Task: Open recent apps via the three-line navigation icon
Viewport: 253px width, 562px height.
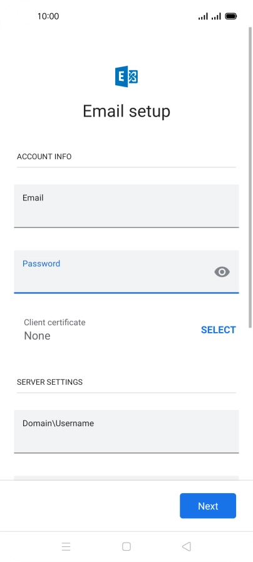Action: pos(66,546)
